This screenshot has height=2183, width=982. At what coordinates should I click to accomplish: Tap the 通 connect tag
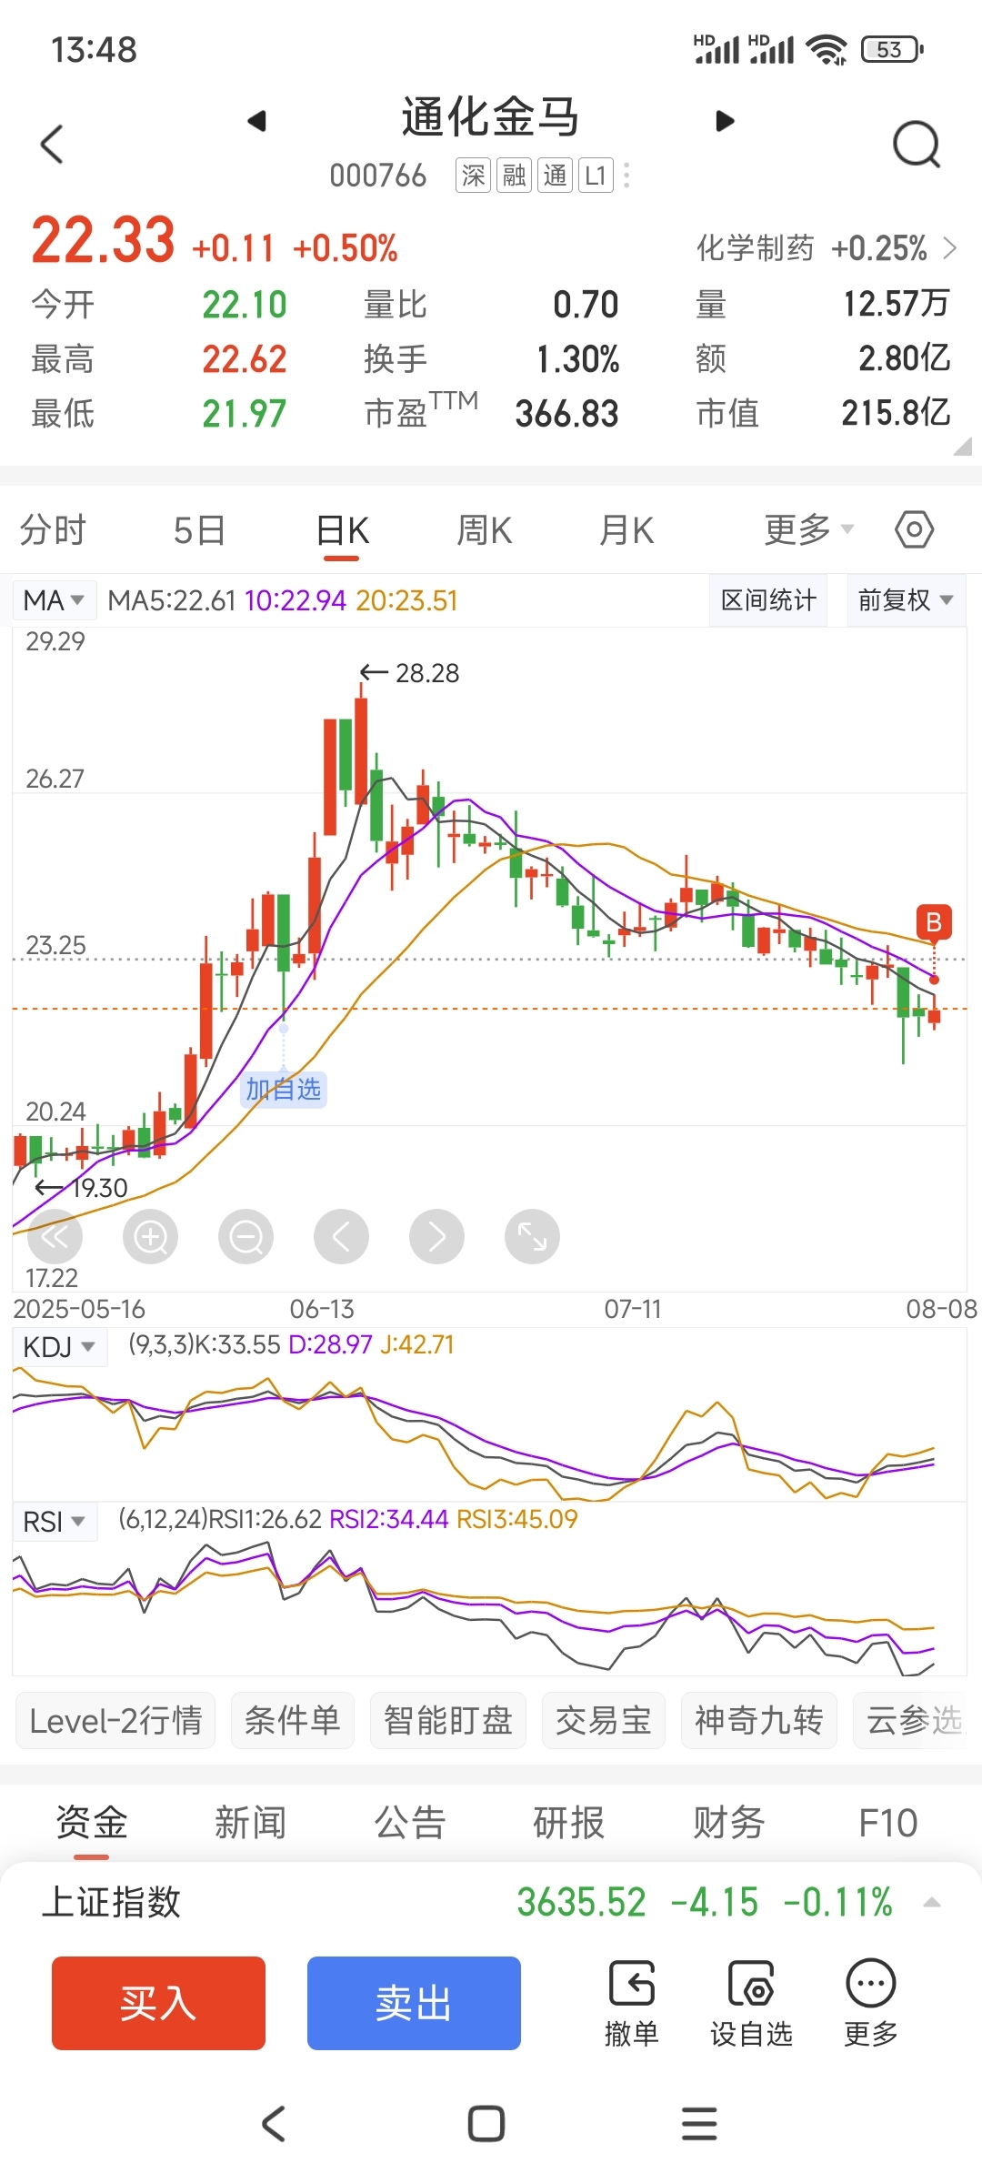click(x=555, y=176)
